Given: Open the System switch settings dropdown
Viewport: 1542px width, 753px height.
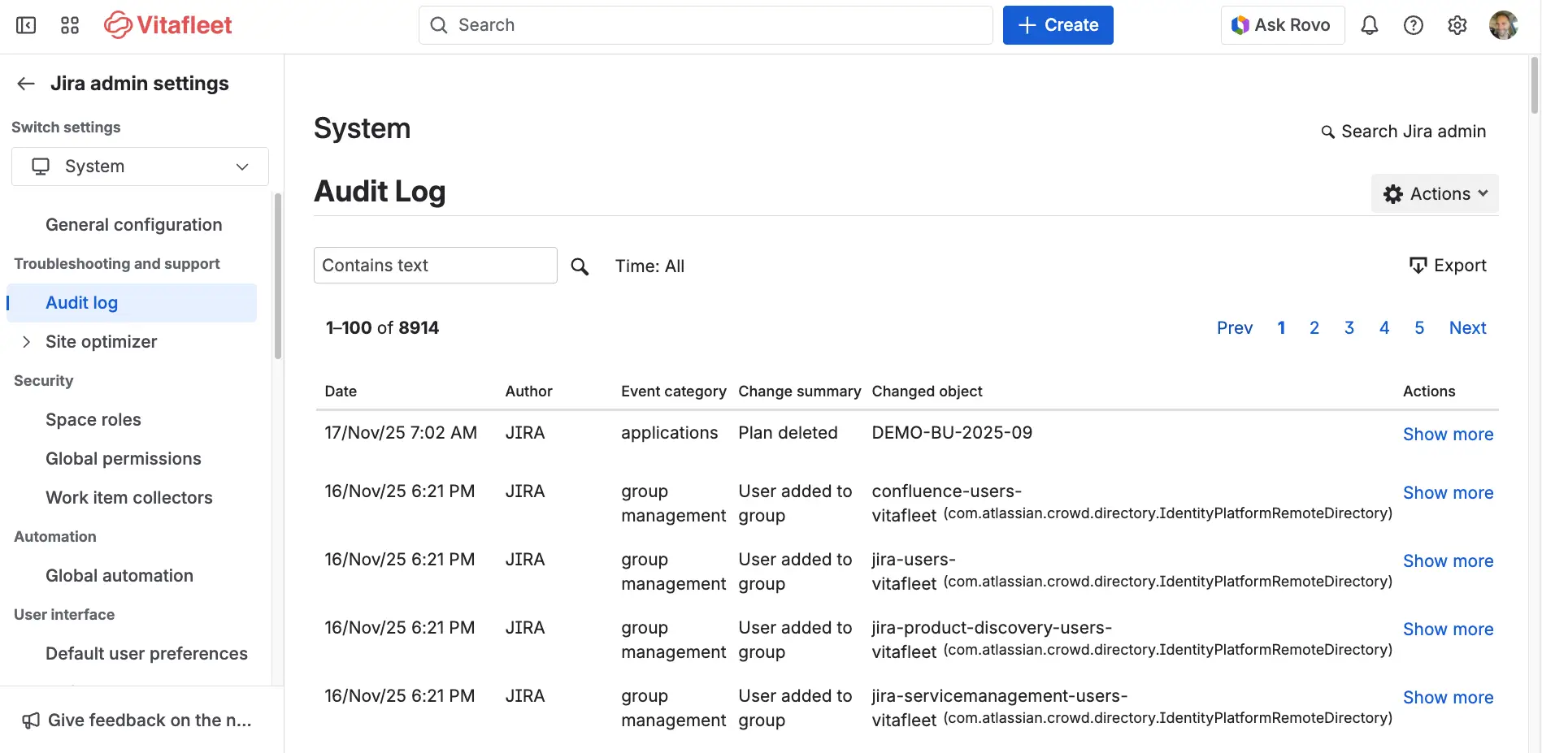Looking at the screenshot, I should pos(140,167).
